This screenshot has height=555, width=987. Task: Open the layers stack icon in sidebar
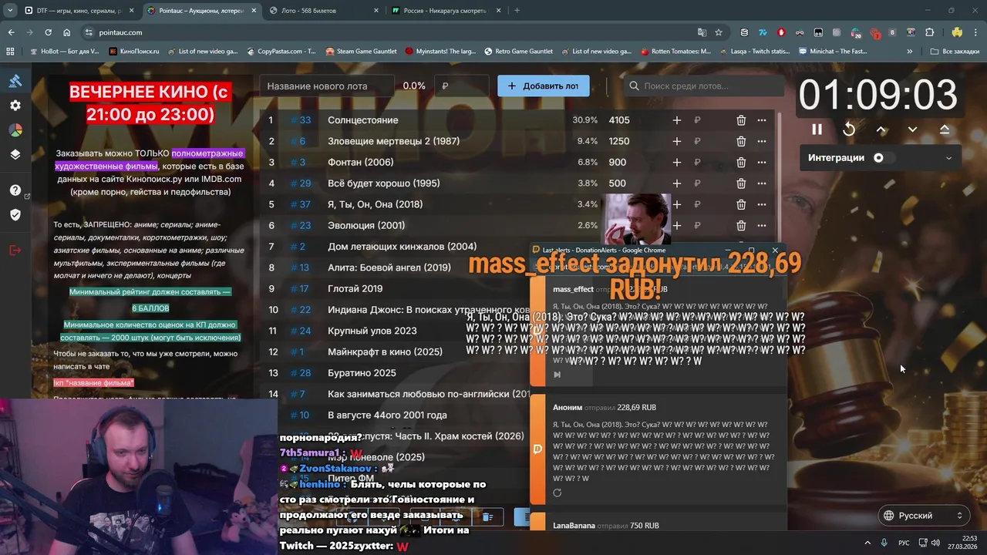pos(15,154)
